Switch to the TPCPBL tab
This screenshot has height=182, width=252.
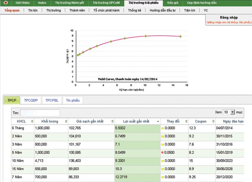tap(52, 100)
